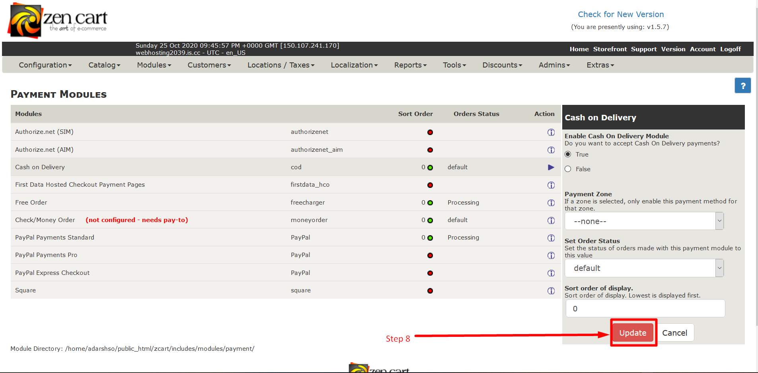This screenshot has width=758, height=373.
Task: Click green status dot for Check/Money Order
Action: pos(430,220)
